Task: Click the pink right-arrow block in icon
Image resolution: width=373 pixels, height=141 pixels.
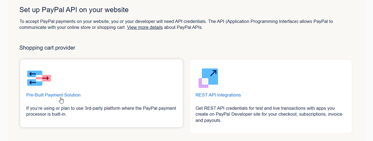Action: [x=47, y=78]
